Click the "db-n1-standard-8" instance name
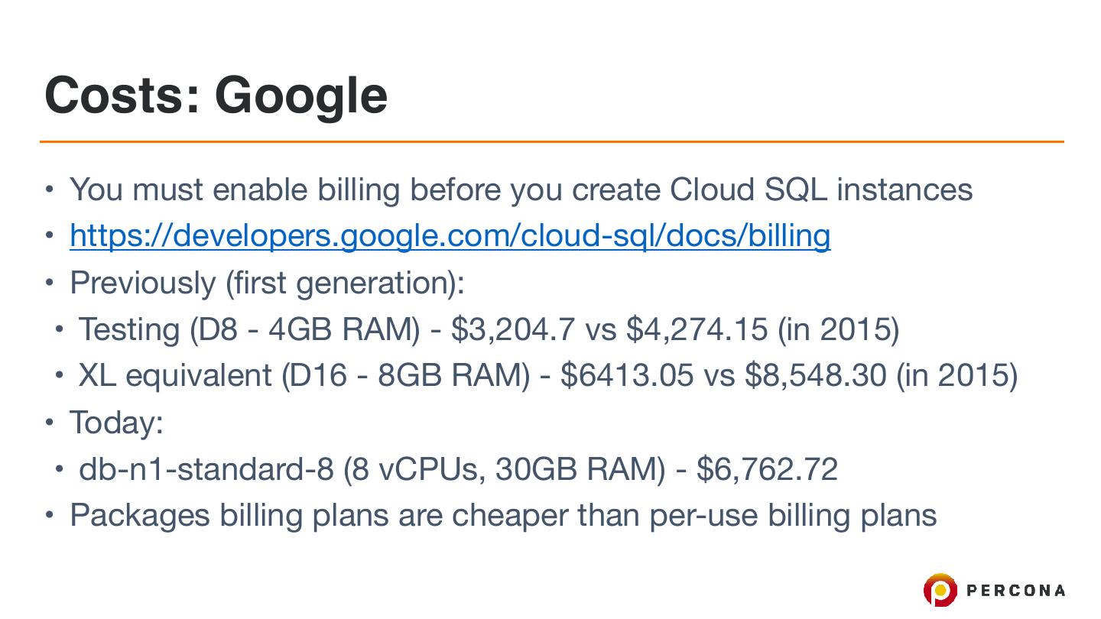The height and width of the screenshot is (619, 1101). pos(206,468)
